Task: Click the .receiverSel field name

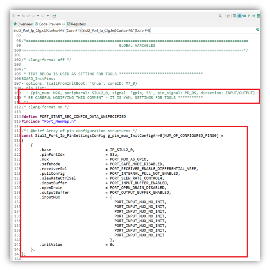Action: (x=53, y=169)
